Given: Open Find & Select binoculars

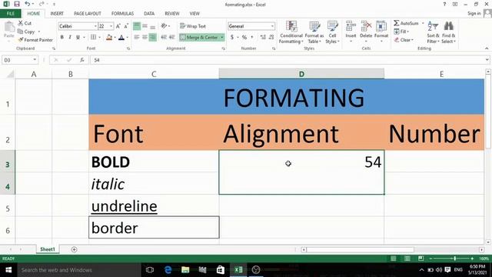Looking at the screenshot, I should click(449, 32).
